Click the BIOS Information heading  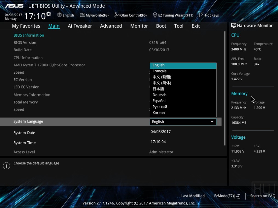tap(29, 35)
